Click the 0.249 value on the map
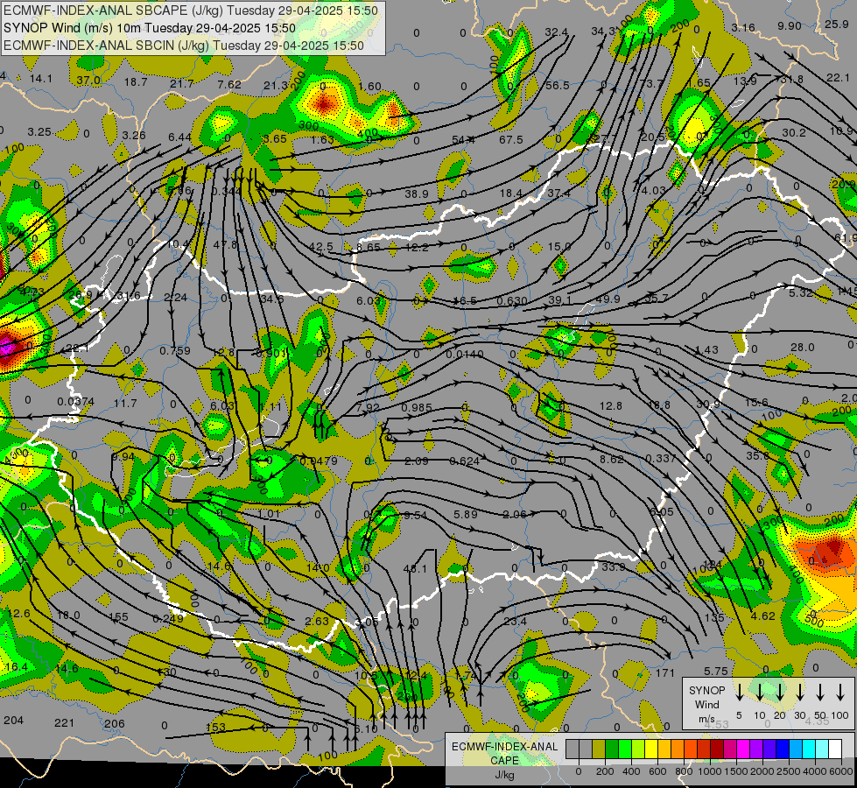The height and width of the screenshot is (788, 857). pos(168,618)
